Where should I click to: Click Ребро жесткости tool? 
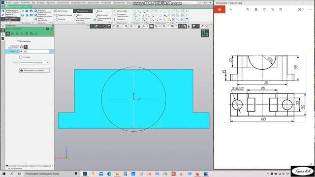pos(41,19)
